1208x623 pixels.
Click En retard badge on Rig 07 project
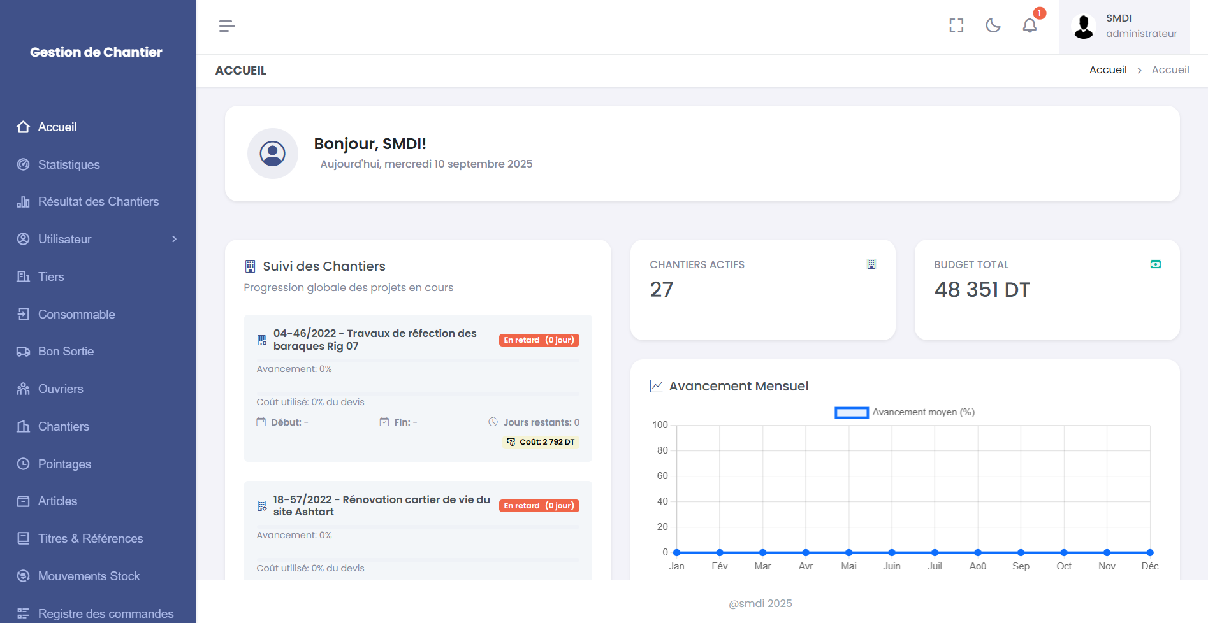click(539, 340)
